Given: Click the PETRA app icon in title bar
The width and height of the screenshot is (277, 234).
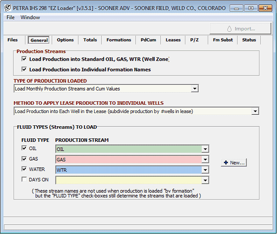Looking at the screenshot, I should 7,8.
